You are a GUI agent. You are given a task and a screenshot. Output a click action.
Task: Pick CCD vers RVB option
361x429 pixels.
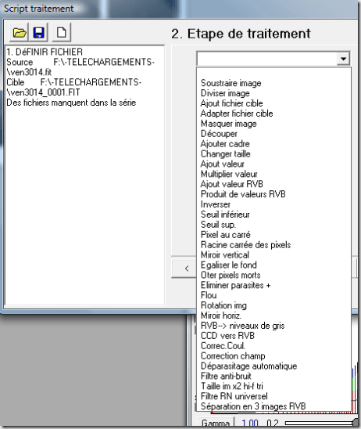[227, 335]
